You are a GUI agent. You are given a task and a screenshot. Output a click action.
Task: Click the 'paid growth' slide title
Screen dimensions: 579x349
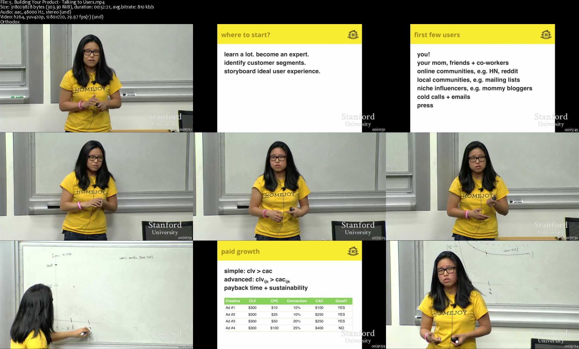240,252
